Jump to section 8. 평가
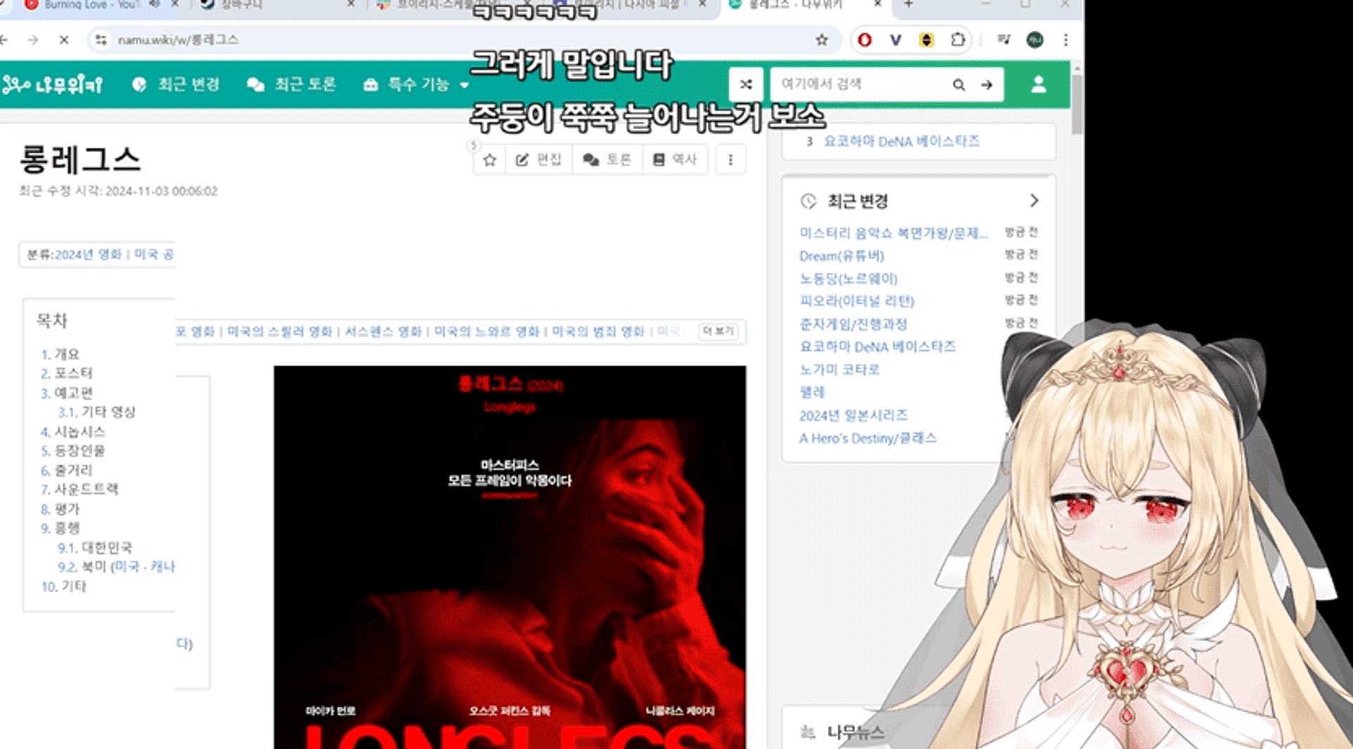This screenshot has height=749, width=1353. pos(60,509)
